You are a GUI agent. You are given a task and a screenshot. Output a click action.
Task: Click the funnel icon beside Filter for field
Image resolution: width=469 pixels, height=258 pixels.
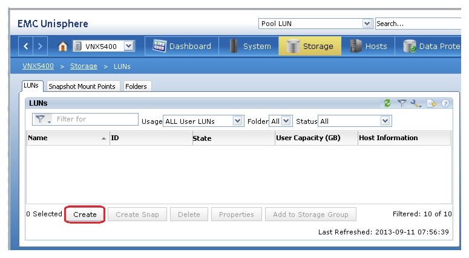click(x=42, y=119)
